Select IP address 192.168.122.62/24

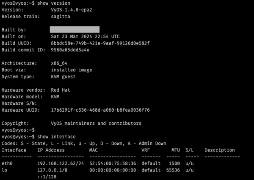coord(61,163)
